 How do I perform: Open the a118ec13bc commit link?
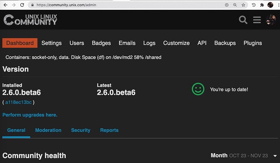tap(18, 102)
